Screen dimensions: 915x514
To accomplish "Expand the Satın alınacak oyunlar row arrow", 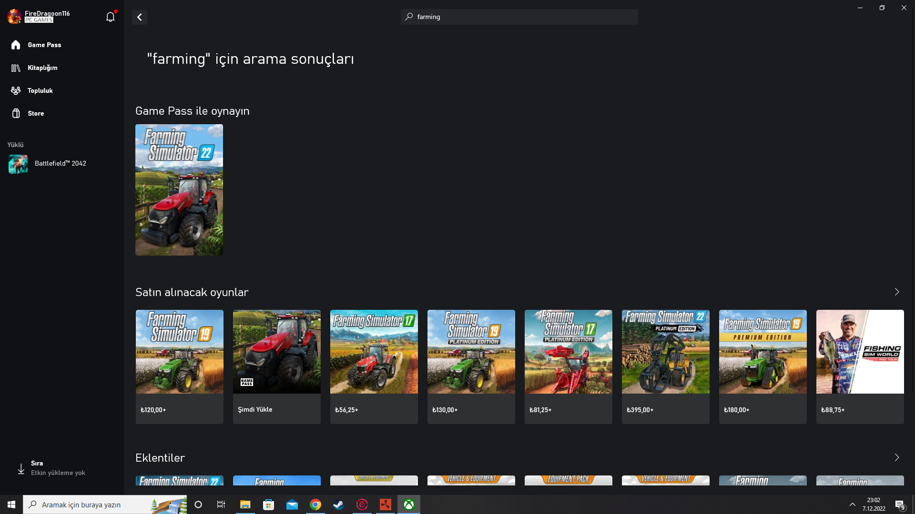I will [x=897, y=292].
